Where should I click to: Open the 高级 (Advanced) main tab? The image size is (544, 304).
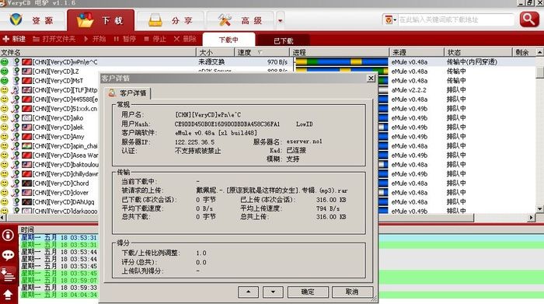[240, 20]
